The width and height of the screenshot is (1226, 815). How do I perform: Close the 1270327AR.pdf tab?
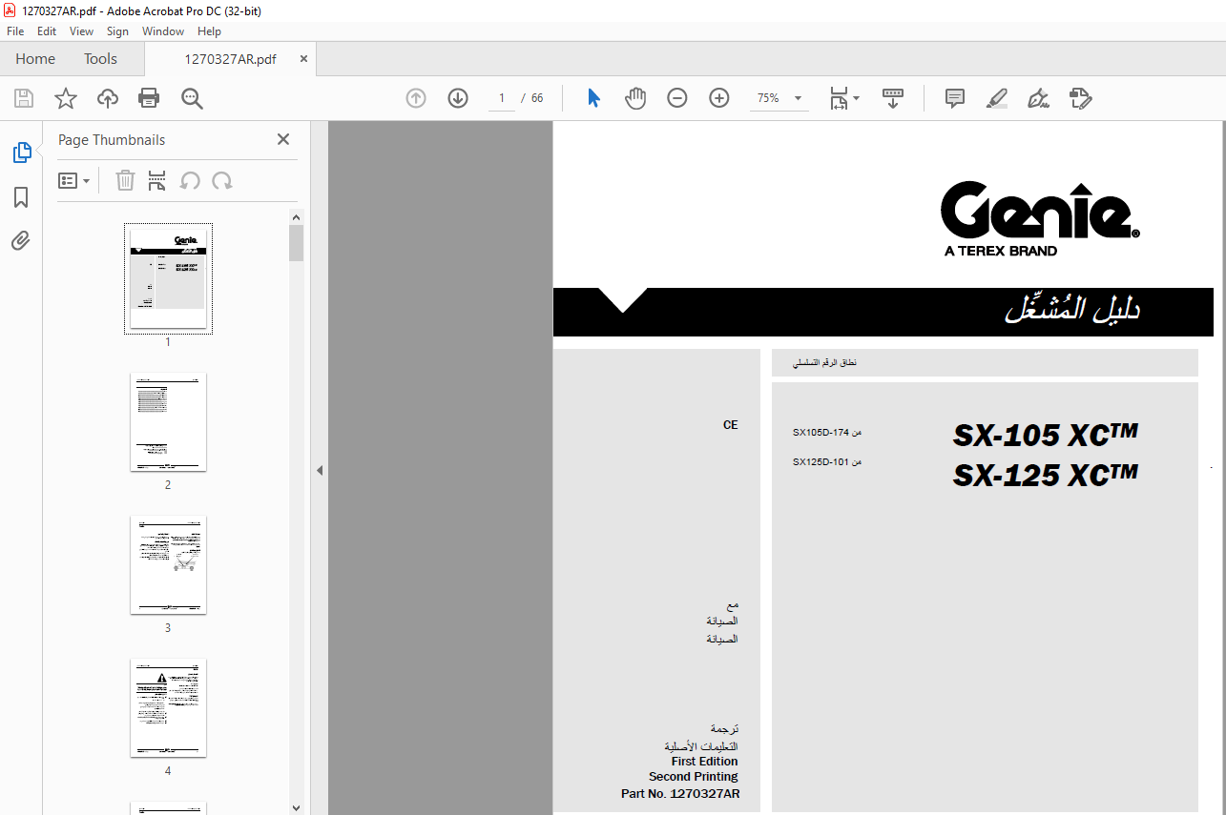point(303,59)
